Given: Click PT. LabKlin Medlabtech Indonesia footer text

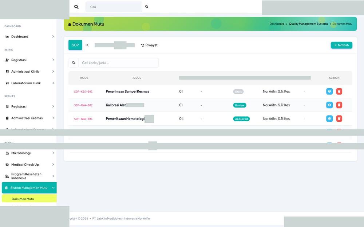Looking at the screenshot, I should tap(115, 219).
